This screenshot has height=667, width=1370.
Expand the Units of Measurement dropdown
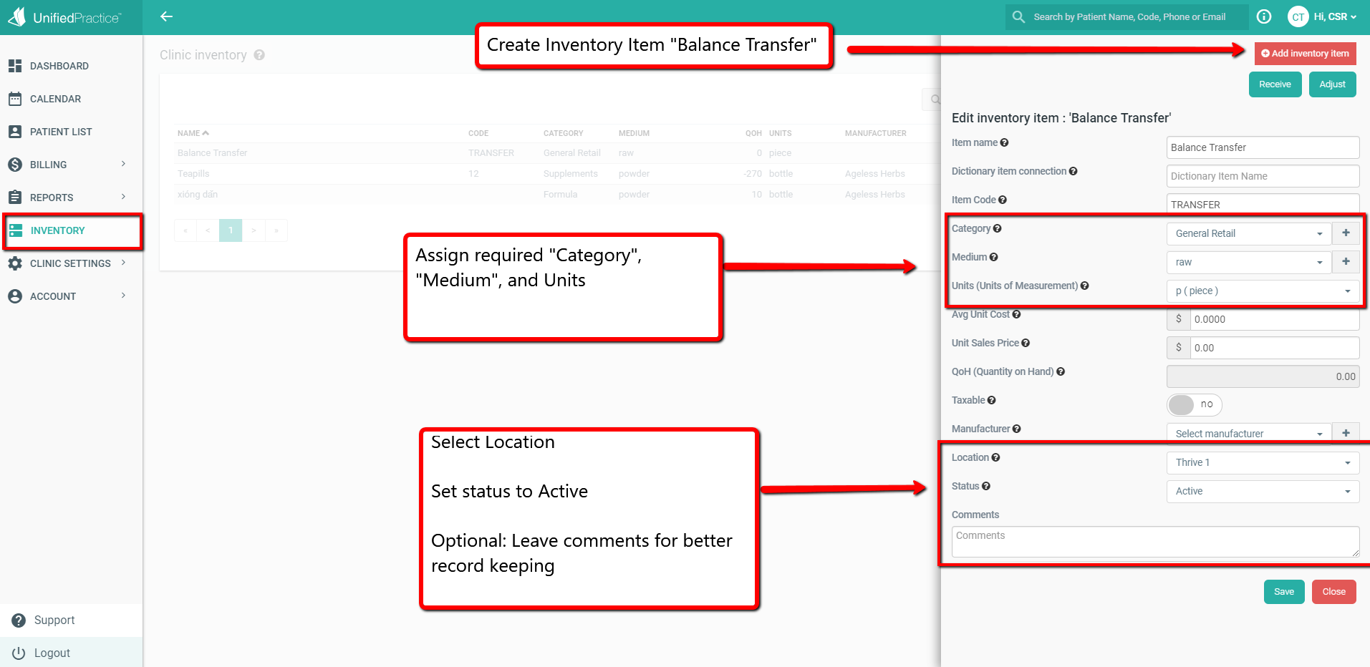1262,291
